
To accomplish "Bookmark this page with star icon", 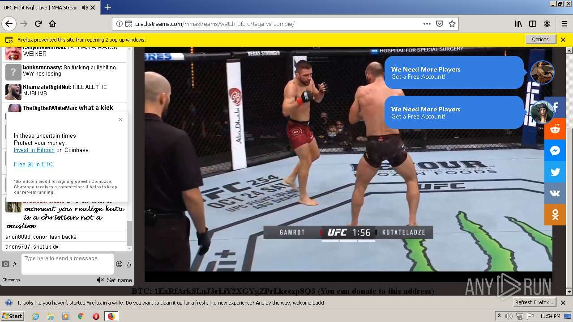I will (x=452, y=24).
